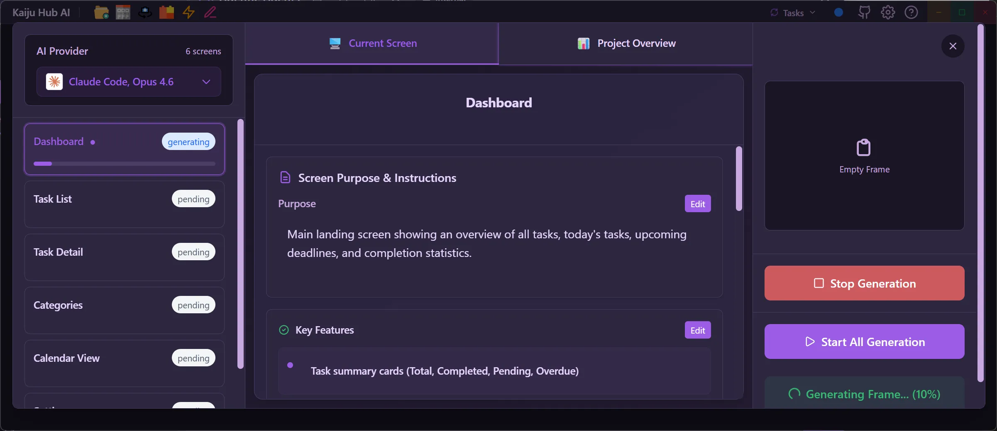Click the orange lightning bolt icon

[188, 12]
